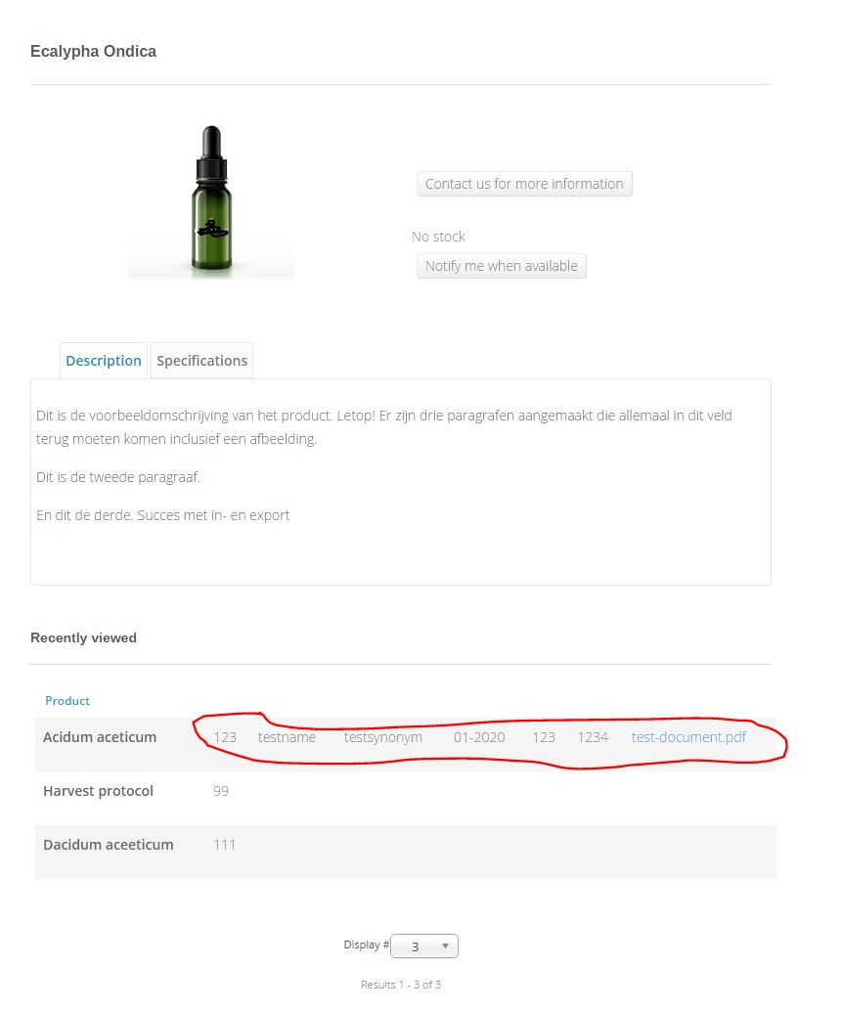Click the testname field value
The width and height of the screenshot is (841, 1010).
pyautogui.click(x=287, y=737)
